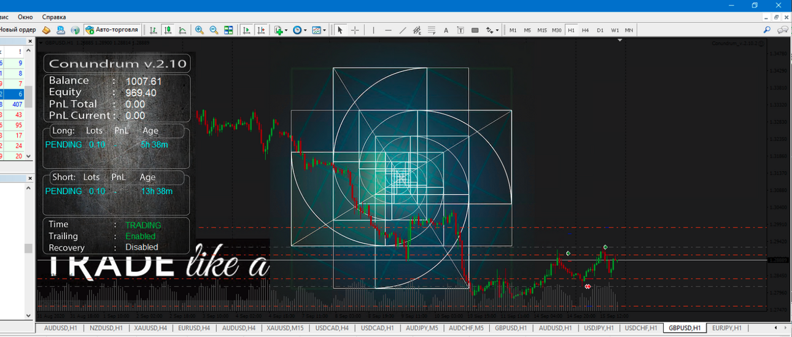The image size is (792, 337).
Task: Click the Equity value 969.40
Action: click(141, 93)
